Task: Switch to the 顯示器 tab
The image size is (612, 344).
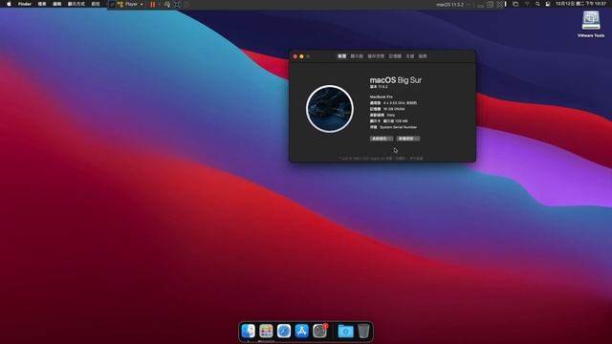Action: [357, 56]
